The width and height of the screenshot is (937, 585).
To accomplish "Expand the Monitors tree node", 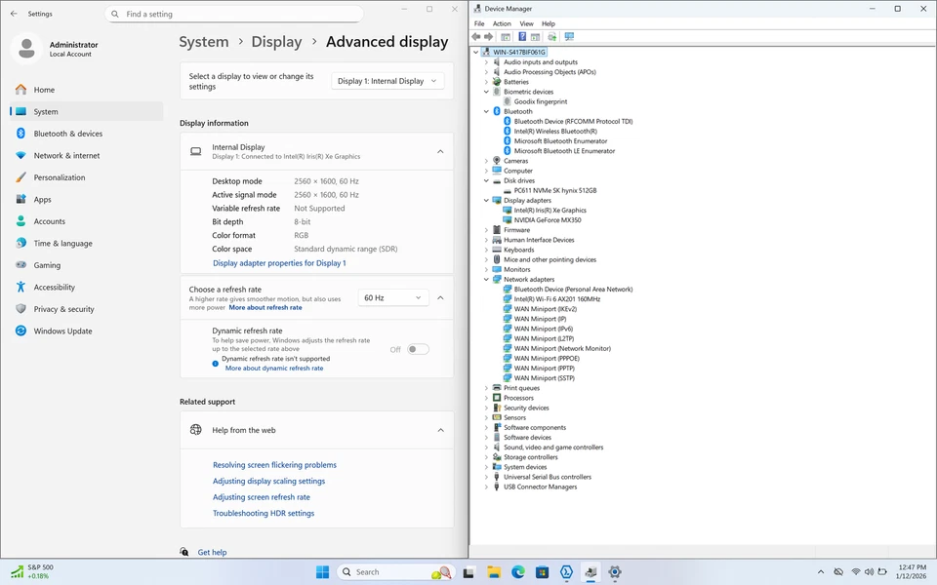I will click(x=486, y=270).
